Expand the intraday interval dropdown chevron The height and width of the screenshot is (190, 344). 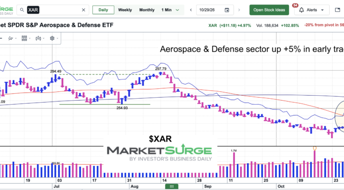click(x=177, y=10)
